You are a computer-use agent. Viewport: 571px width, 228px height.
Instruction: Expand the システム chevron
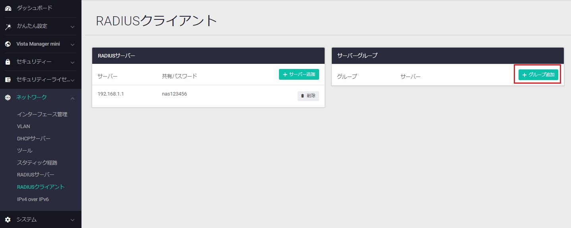tap(73, 220)
